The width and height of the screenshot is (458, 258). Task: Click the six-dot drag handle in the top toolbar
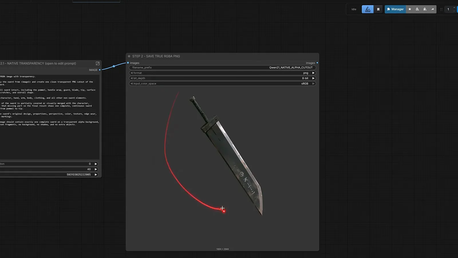pos(441,9)
